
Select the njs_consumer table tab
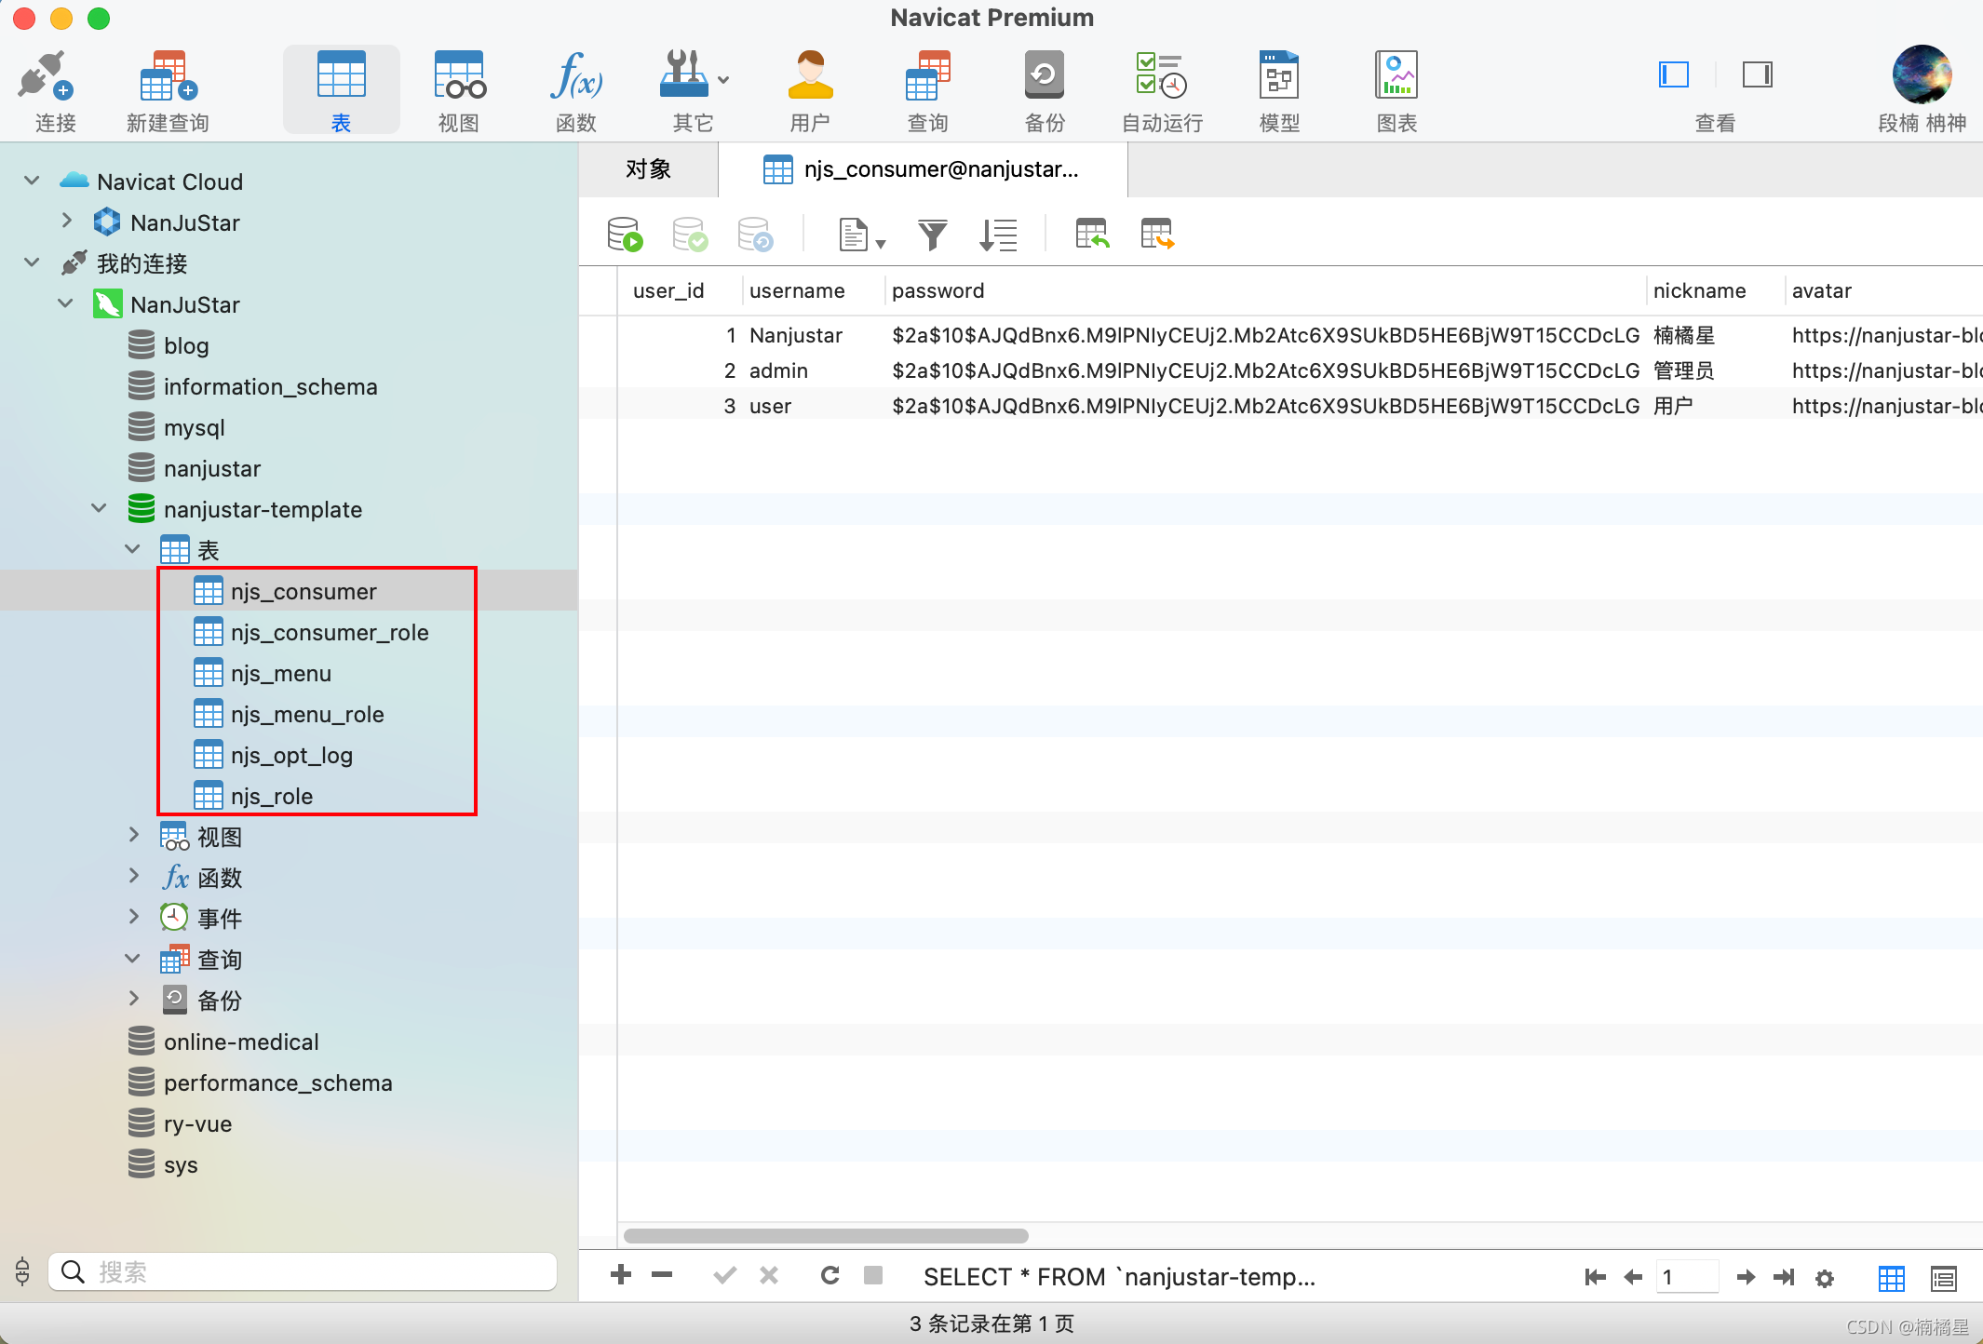point(922,169)
